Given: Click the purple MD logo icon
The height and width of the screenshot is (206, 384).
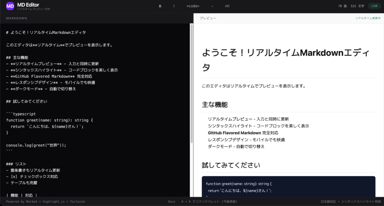Looking at the screenshot, I should click(10, 6).
